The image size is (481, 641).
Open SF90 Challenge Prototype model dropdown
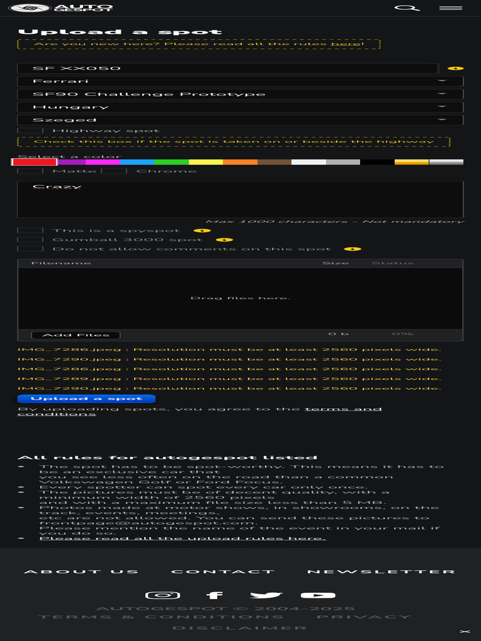click(240, 94)
